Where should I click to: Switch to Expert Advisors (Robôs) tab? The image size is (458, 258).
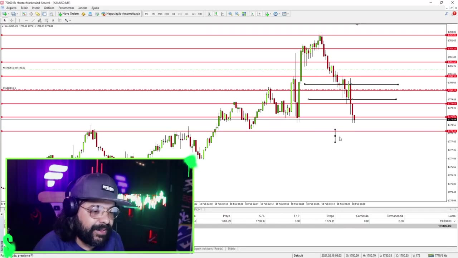(x=209, y=249)
